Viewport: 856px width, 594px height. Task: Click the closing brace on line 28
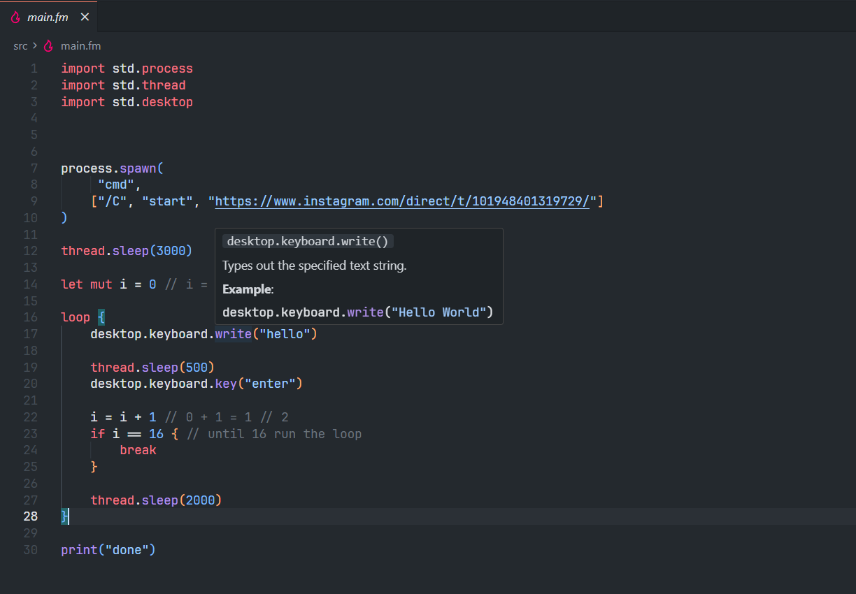(64, 517)
